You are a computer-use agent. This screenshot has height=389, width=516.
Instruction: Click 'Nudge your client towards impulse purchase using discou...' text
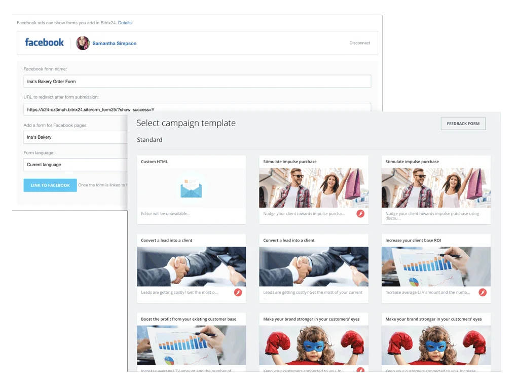point(432,216)
